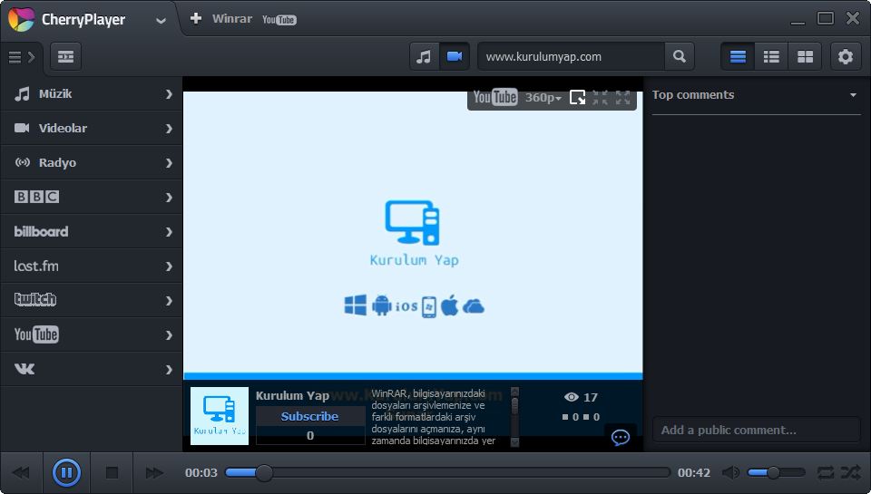Open the playlist panel toolbar icon
The width and height of the screenshot is (871, 494).
point(65,56)
